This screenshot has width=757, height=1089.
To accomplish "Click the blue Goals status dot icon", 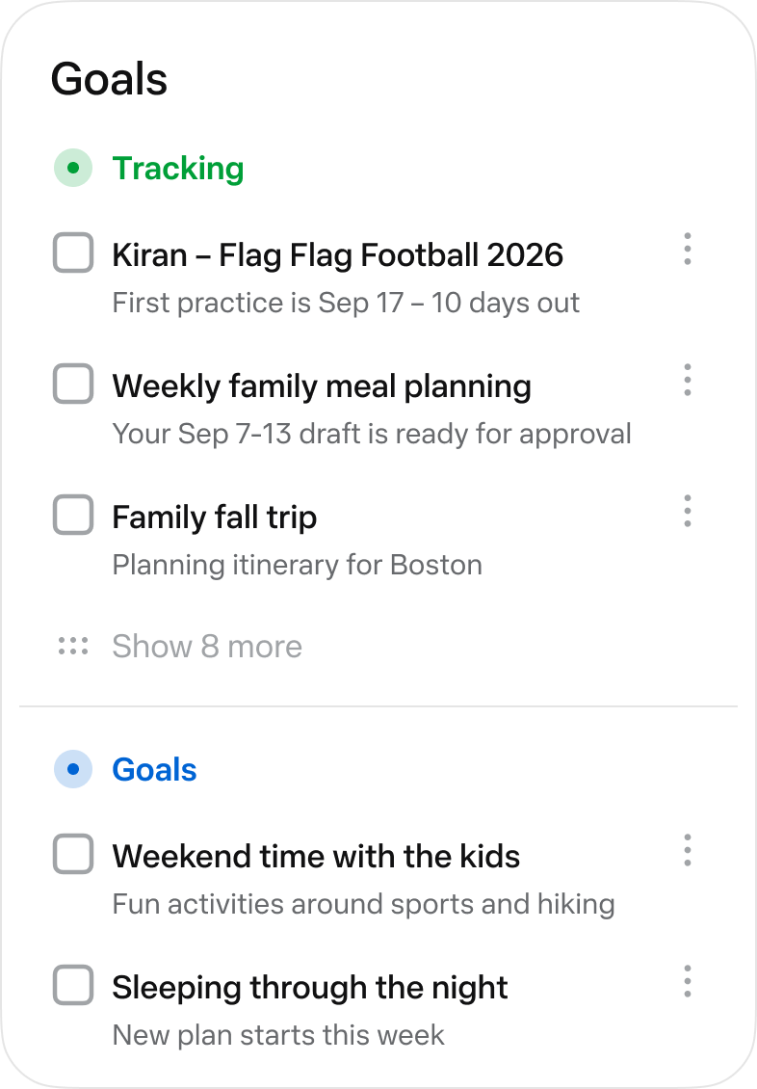I will pyautogui.click(x=73, y=769).
